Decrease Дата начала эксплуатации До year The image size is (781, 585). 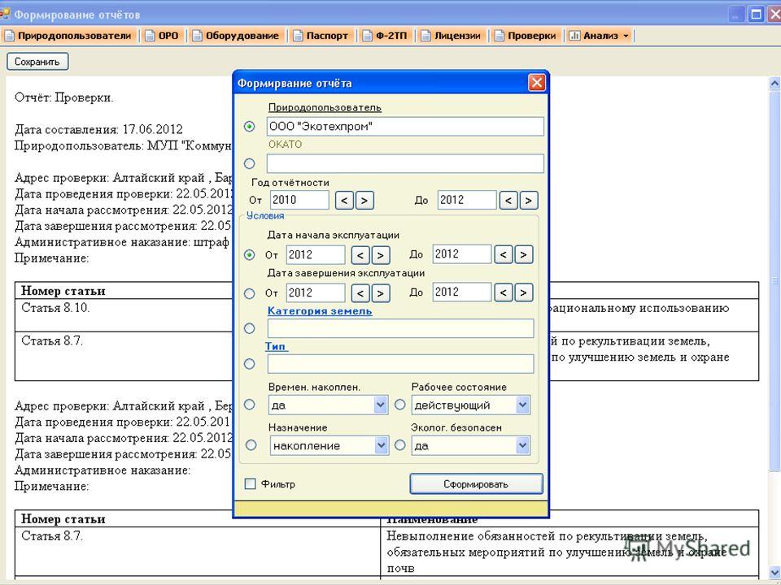click(503, 254)
